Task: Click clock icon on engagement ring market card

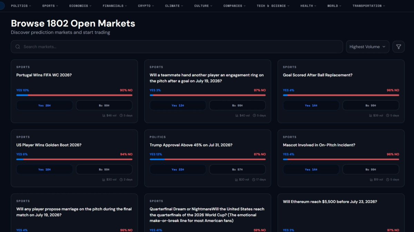Action: [254, 115]
